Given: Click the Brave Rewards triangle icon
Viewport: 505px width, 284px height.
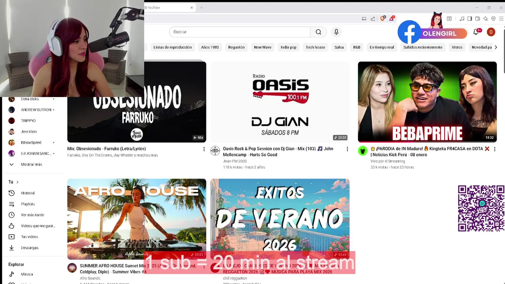Looking at the screenshot, I should pos(392,19).
